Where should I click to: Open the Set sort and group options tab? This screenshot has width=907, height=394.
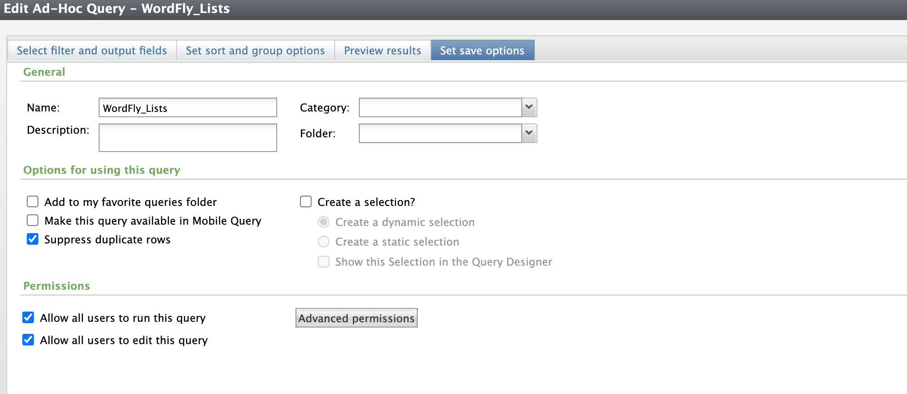[255, 50]
